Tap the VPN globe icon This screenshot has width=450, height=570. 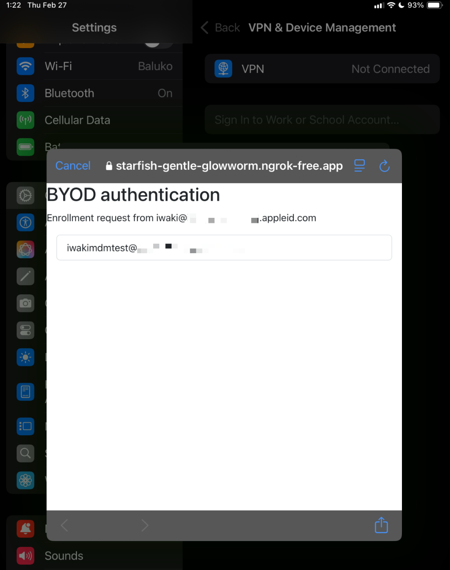[223, 69]
